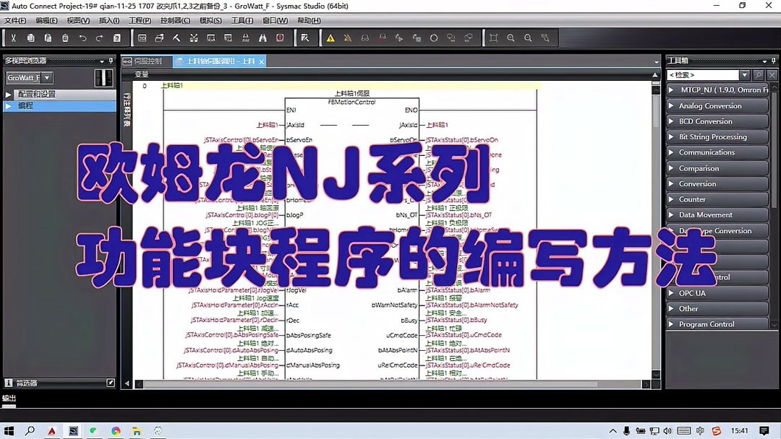Click the Delete icon on the toolbar
The image size is (781, 439).
(65, 38)
